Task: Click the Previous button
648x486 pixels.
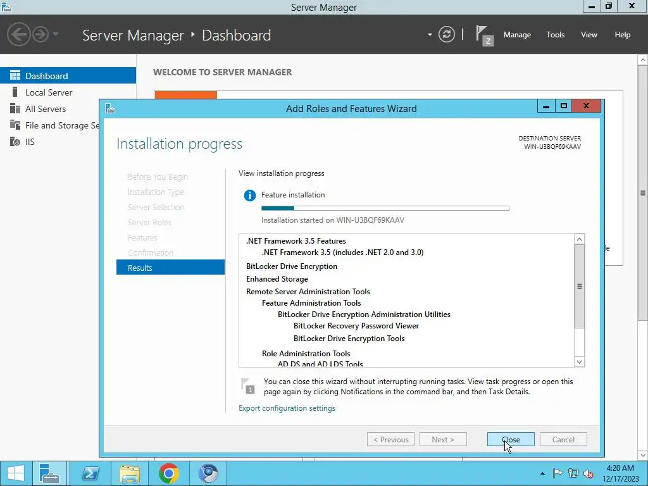Action: click(390, 439)
